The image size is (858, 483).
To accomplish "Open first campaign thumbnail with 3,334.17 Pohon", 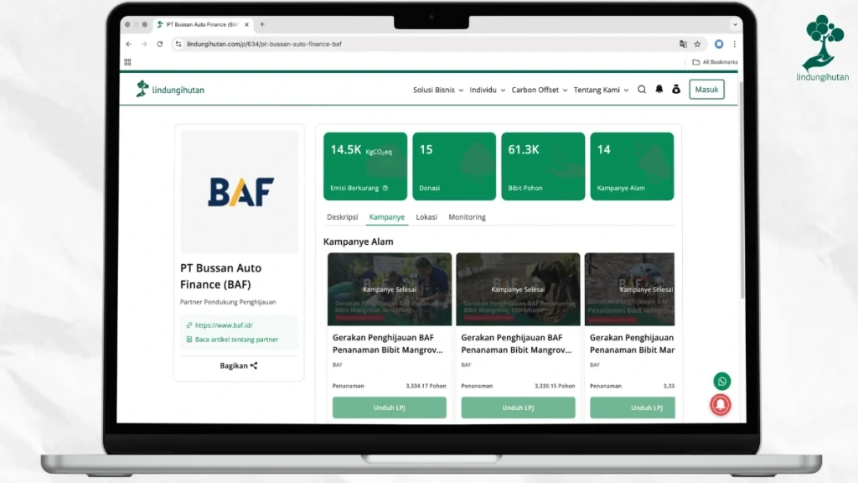I will point(390,289).
